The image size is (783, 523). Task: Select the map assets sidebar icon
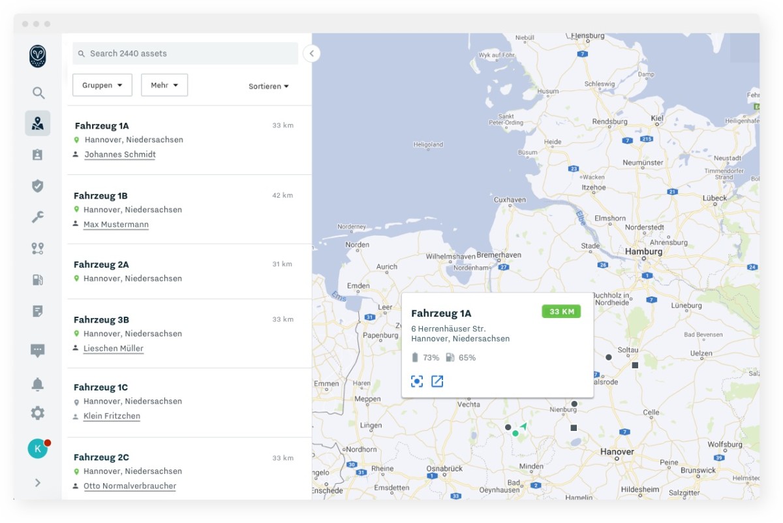point(38,123)
